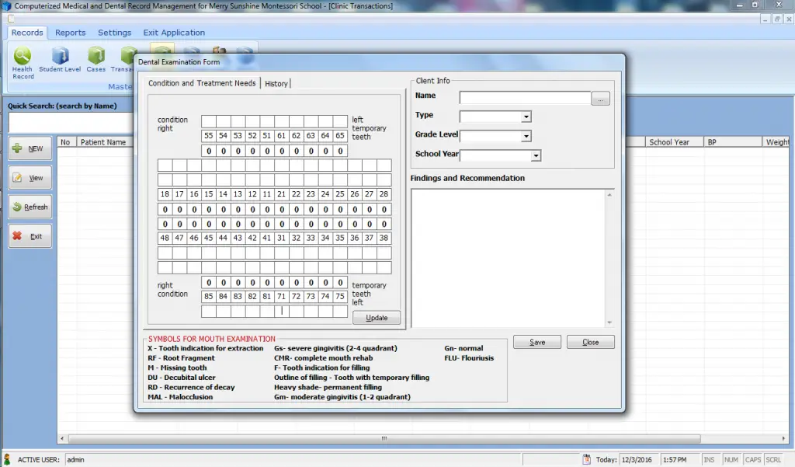Click the Transactions toolbar icon

pyautogui.click(x=127, y=56)
